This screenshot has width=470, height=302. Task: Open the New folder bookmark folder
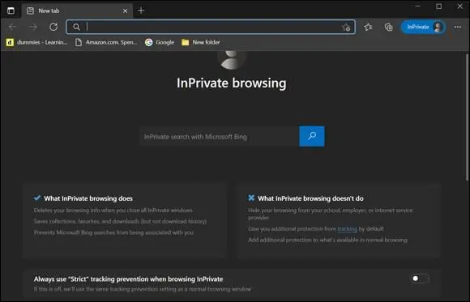pos(200,42)
